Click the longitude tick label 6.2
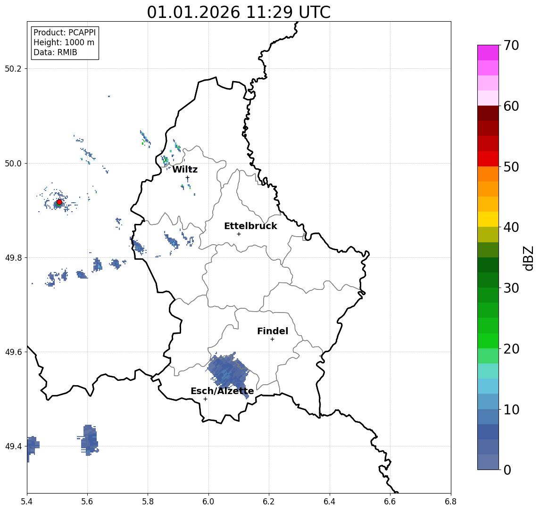 (x=269, y=502)
